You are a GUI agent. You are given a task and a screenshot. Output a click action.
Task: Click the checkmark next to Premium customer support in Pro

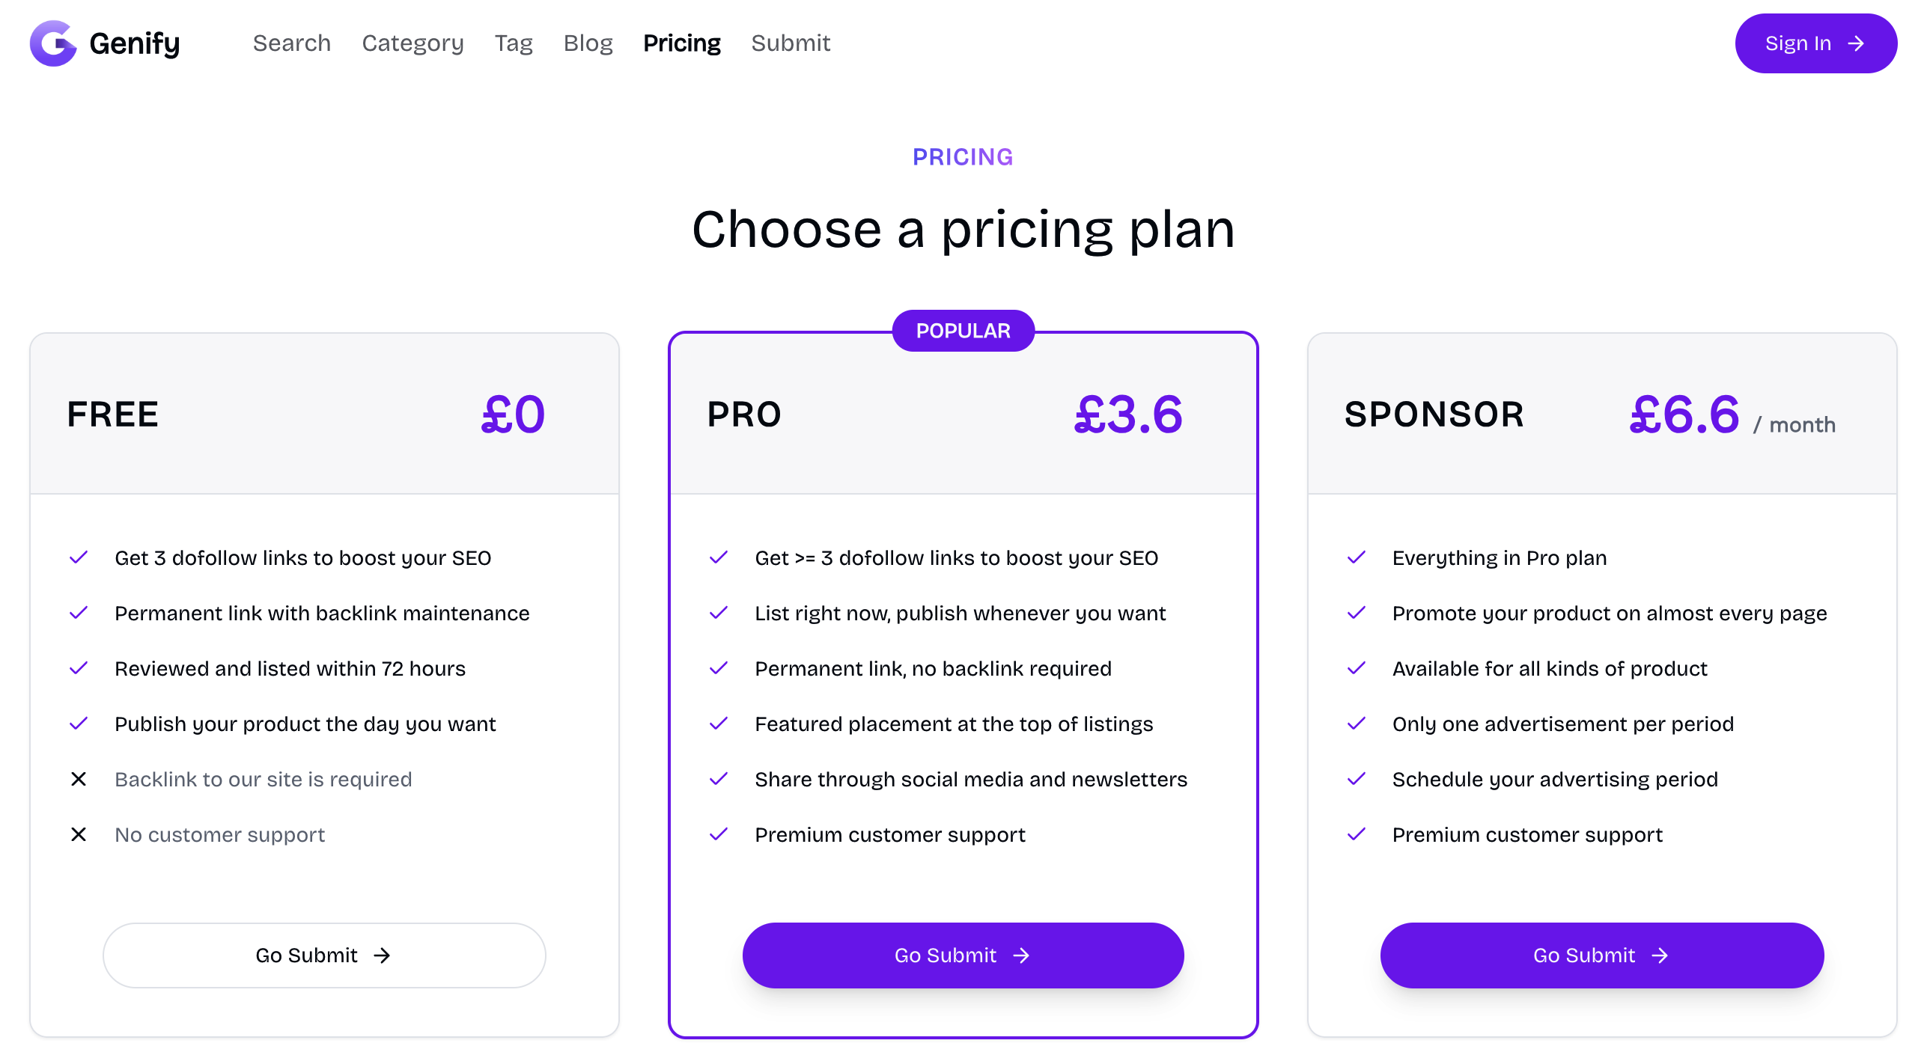pos(719,835)
